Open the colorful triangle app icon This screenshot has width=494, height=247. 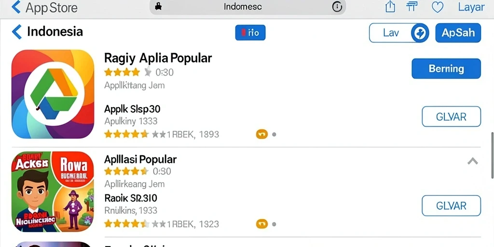pos(53,94)
